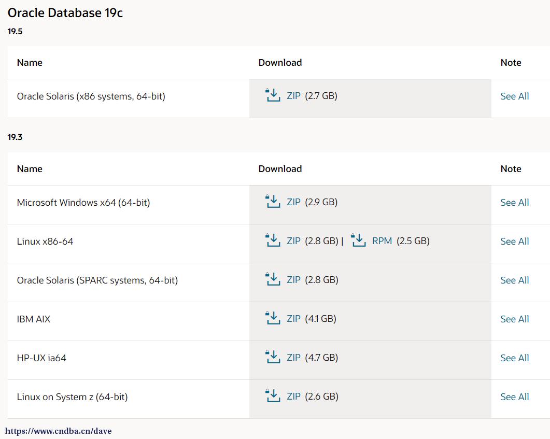Click the '19.5' version label
The height and width of the screenshot is (439, 550).
(15, 31)
